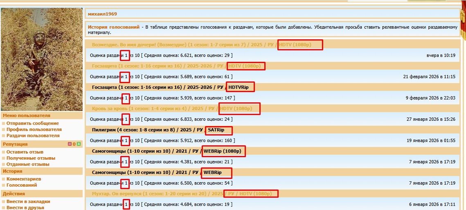Viewport: 466px width, 210px height.
Task: Click the user avatar photo
Action: [41, 59]
